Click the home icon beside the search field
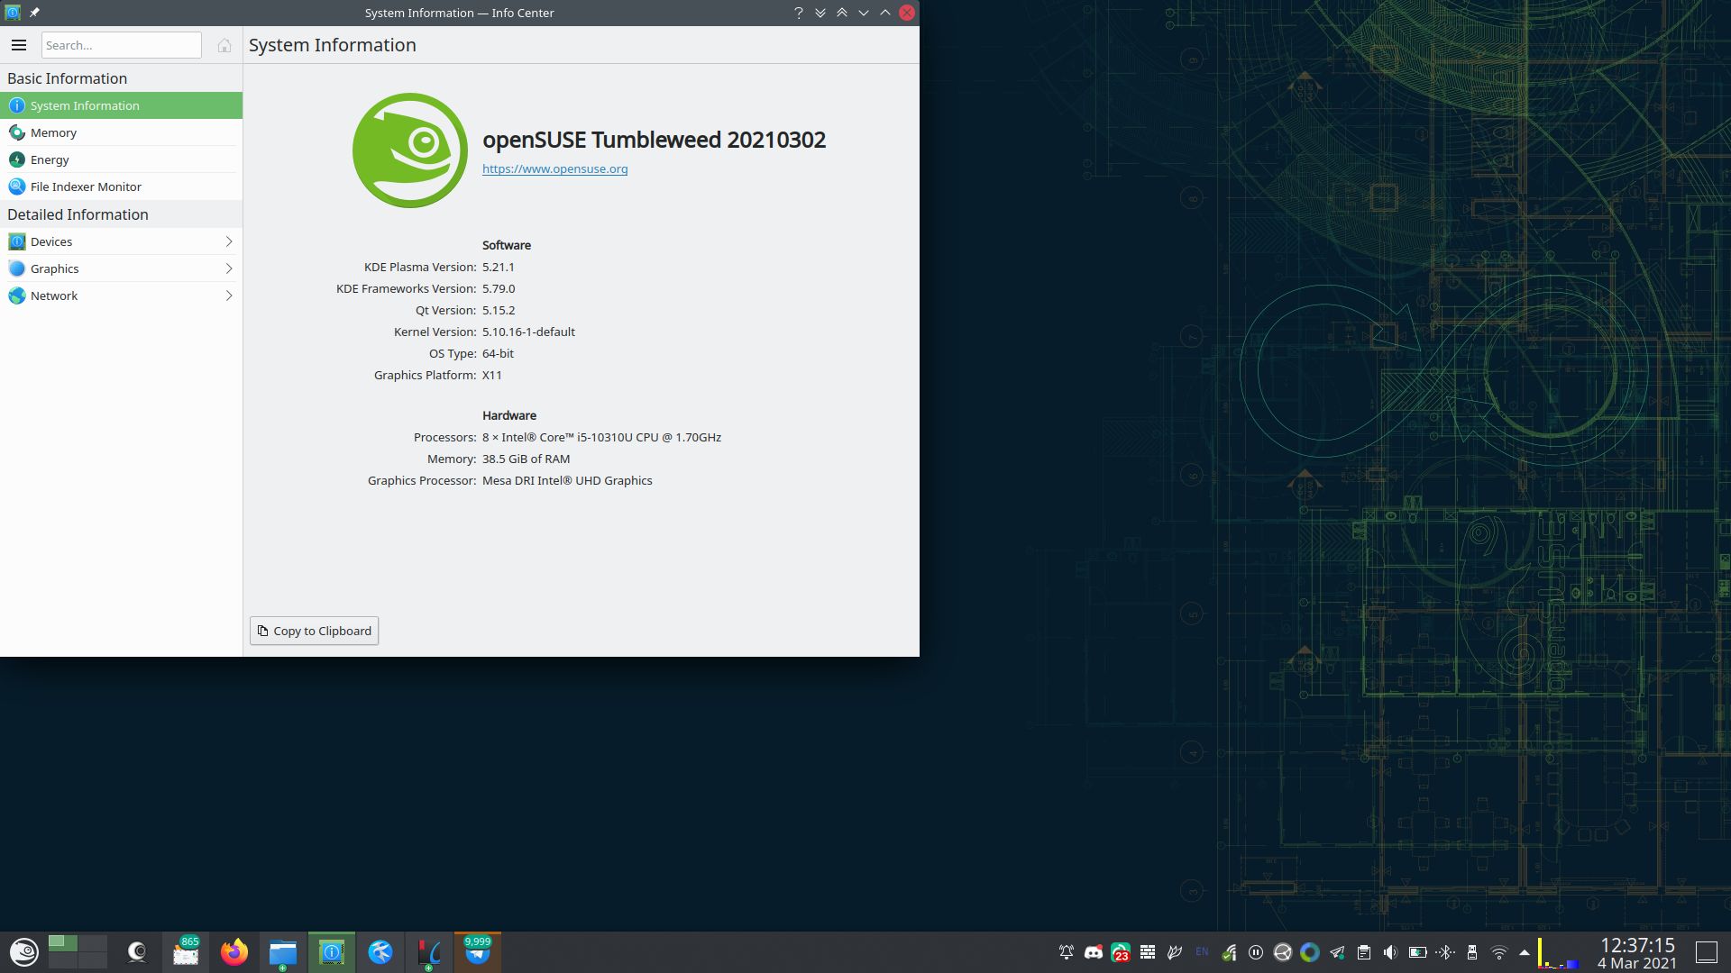 coord(224,45)
